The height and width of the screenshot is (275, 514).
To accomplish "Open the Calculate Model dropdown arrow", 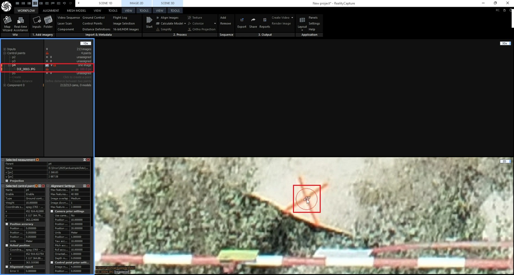I will click(x=185, y=24).
